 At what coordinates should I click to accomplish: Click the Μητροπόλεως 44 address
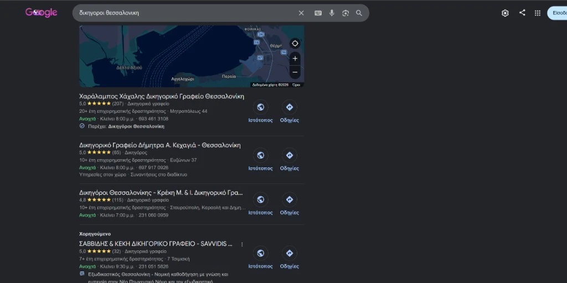[x=189, y=111]
